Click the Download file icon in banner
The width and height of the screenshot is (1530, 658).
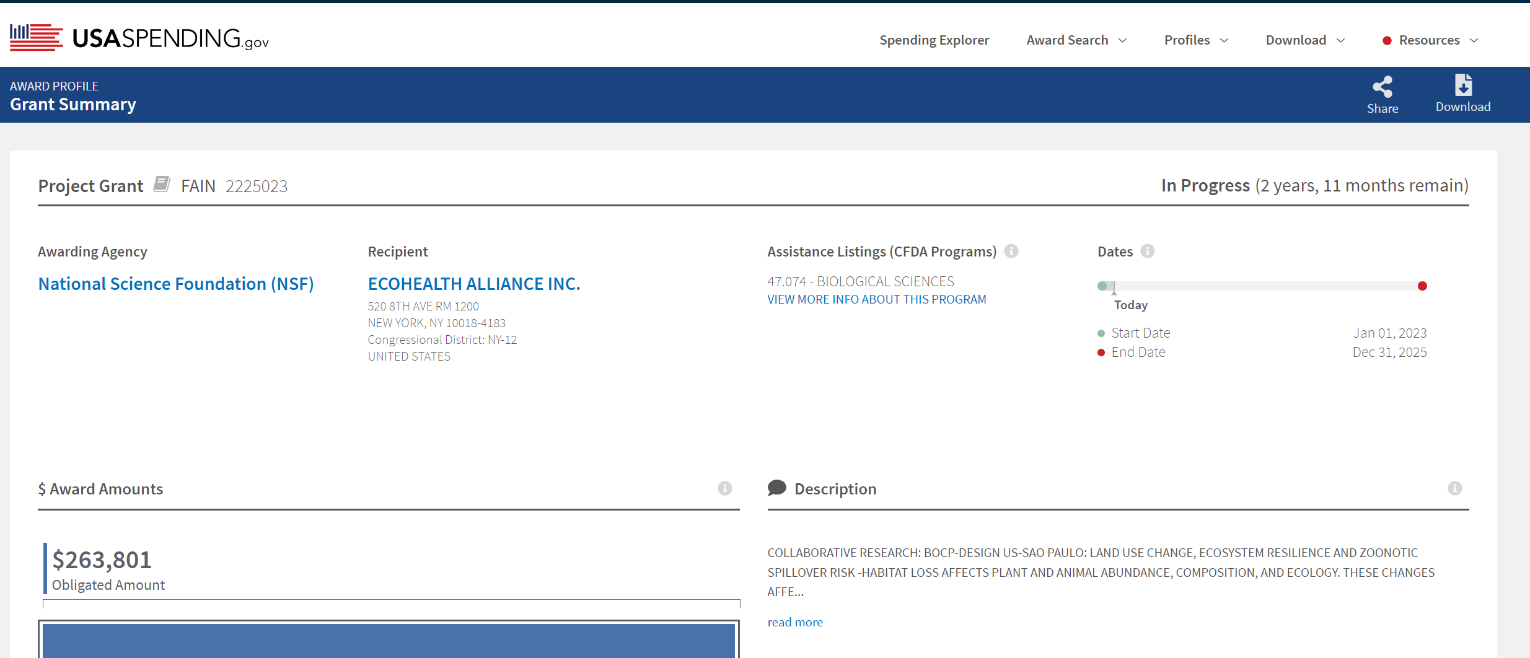click(1463, 85)
